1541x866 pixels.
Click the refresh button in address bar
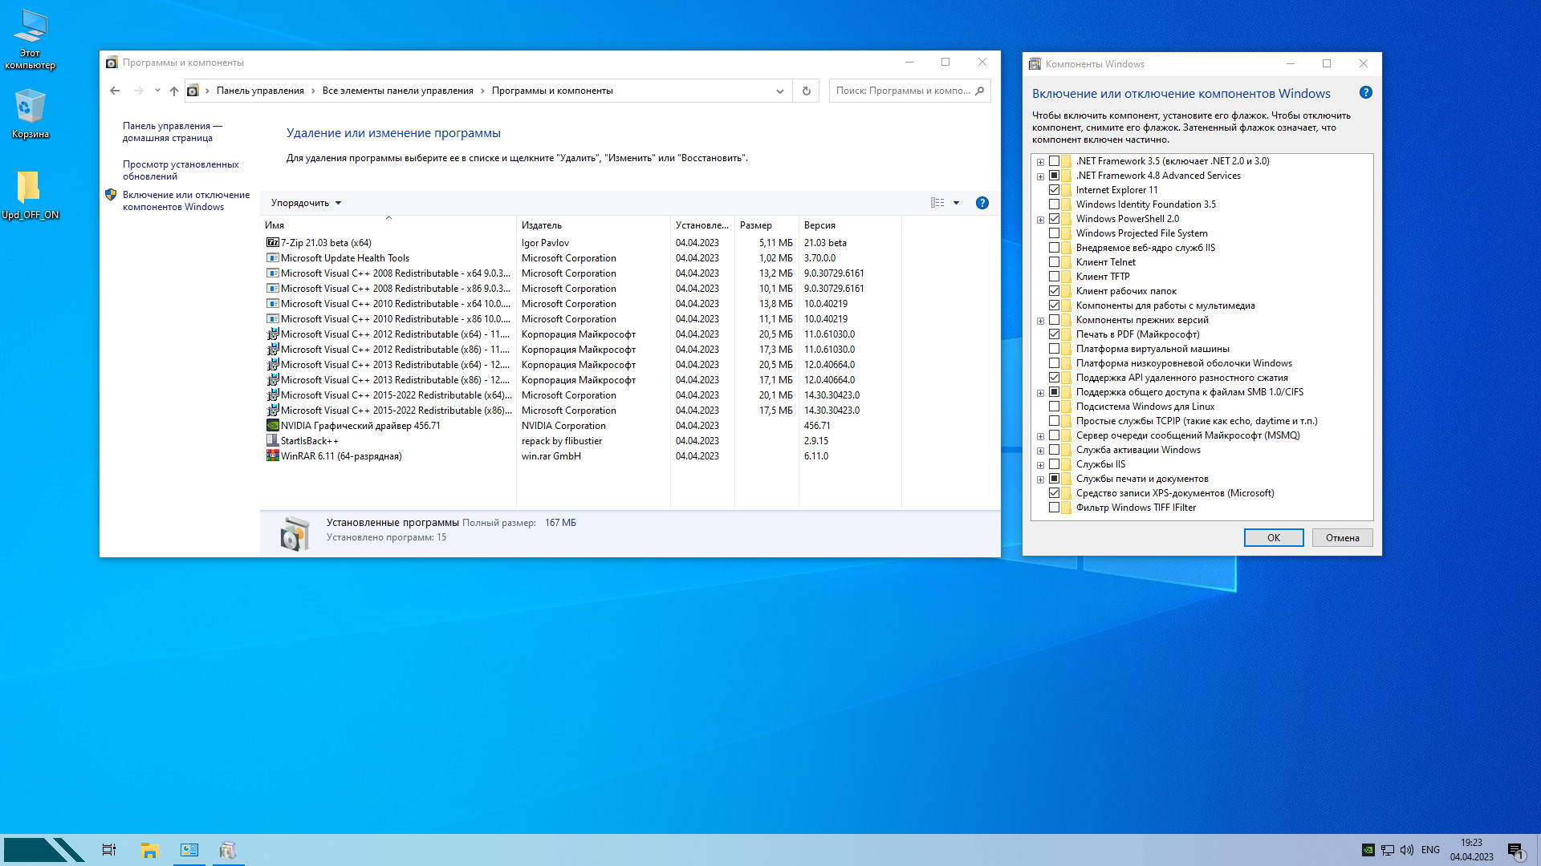(x=806, y=91)
